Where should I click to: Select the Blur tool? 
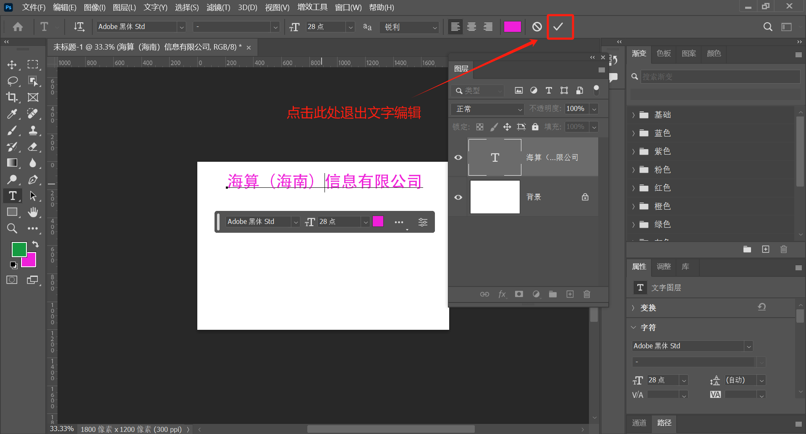(33, 163)
